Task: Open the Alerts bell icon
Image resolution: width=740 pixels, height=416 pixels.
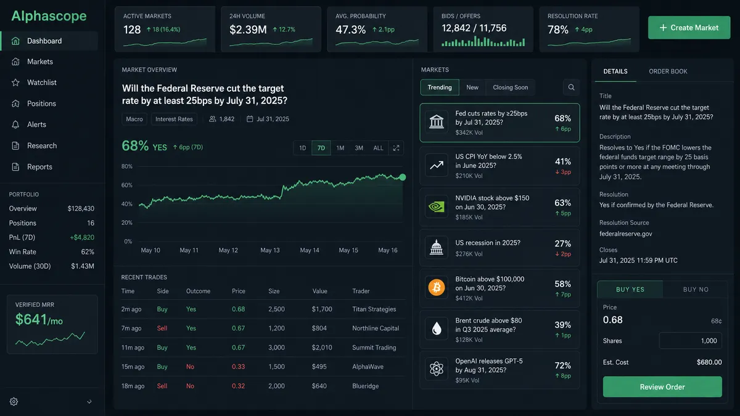Action: click(15, 124)
